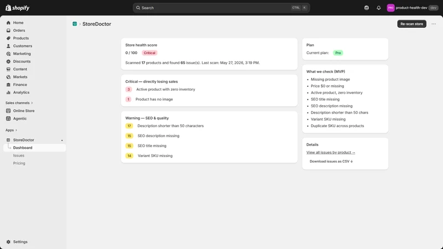Click the Search field in the top bar
Screen dimensions: 443x249
tap(221, 8)
